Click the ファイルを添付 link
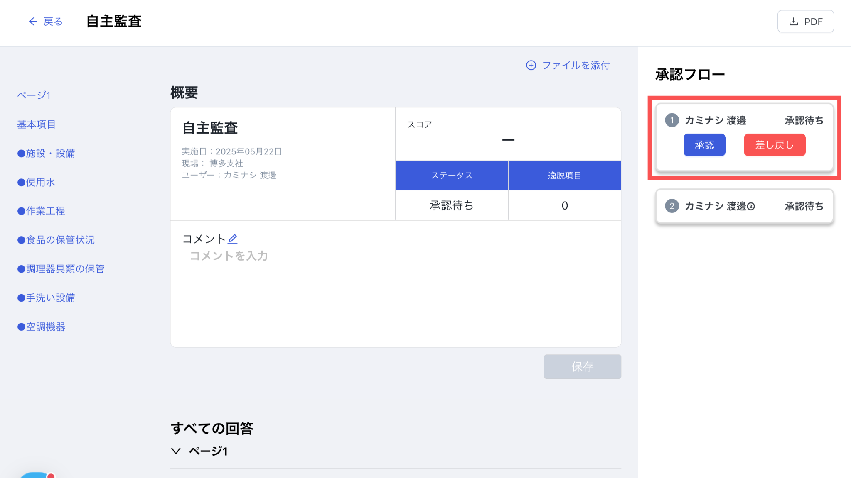The height and width of the screenshot is (478, 851). pyautogui.click(x=576, y=66)
